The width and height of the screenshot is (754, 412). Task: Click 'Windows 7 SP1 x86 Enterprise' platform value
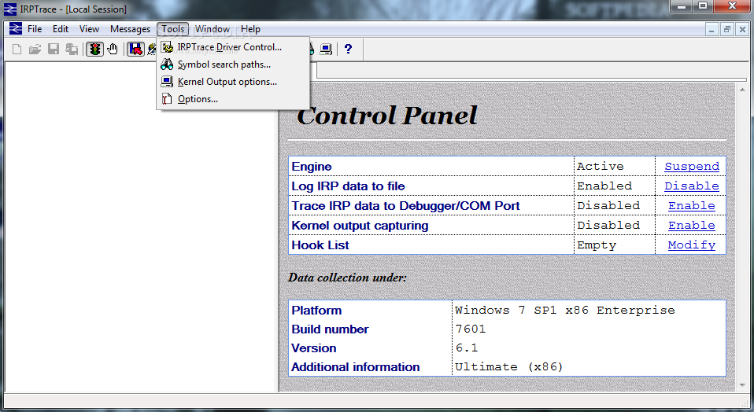point(565,311)
